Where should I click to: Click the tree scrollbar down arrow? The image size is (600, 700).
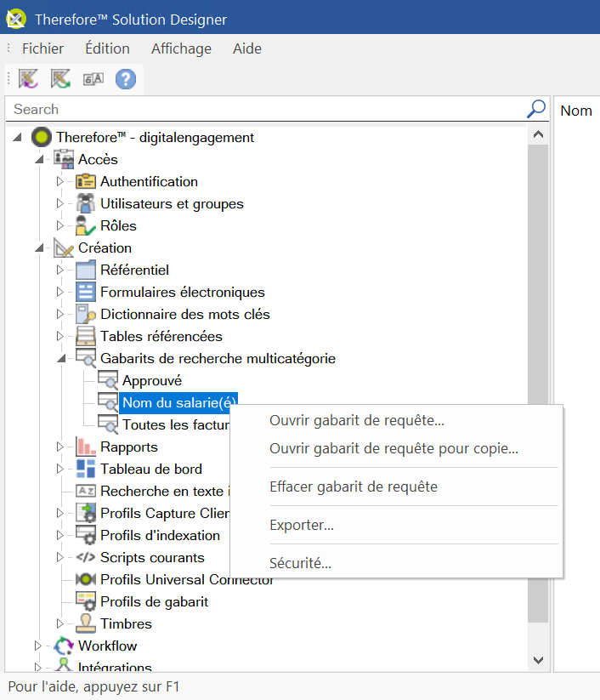pos(538,660)
